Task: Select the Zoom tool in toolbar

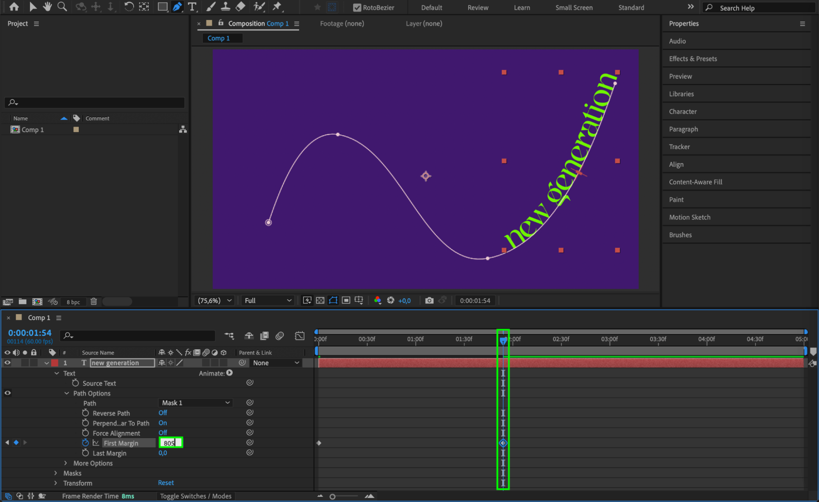Action: (x=62, y=7)
